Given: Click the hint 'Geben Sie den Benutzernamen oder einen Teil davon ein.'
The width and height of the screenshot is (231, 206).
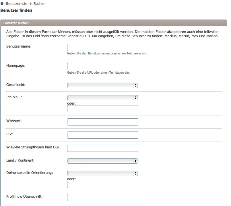Looking at the screenshot, I should point(107,53).
